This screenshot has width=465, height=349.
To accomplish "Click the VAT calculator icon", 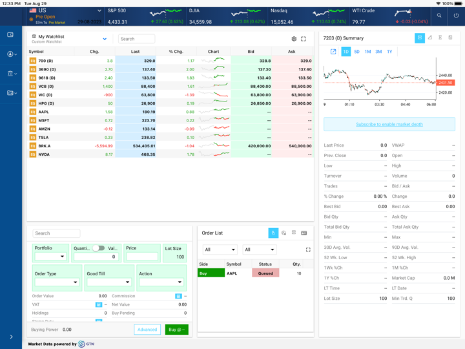I will [99, 304].
